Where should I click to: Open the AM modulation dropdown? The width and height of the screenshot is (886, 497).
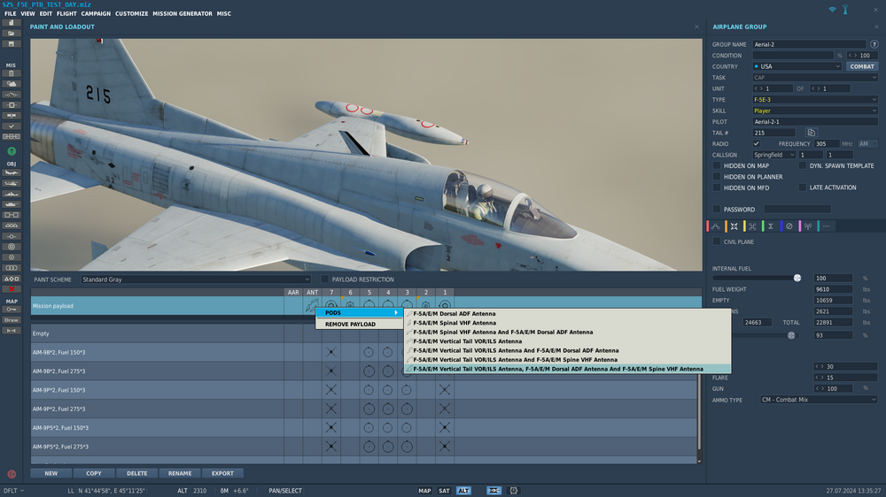coord(867,144)
